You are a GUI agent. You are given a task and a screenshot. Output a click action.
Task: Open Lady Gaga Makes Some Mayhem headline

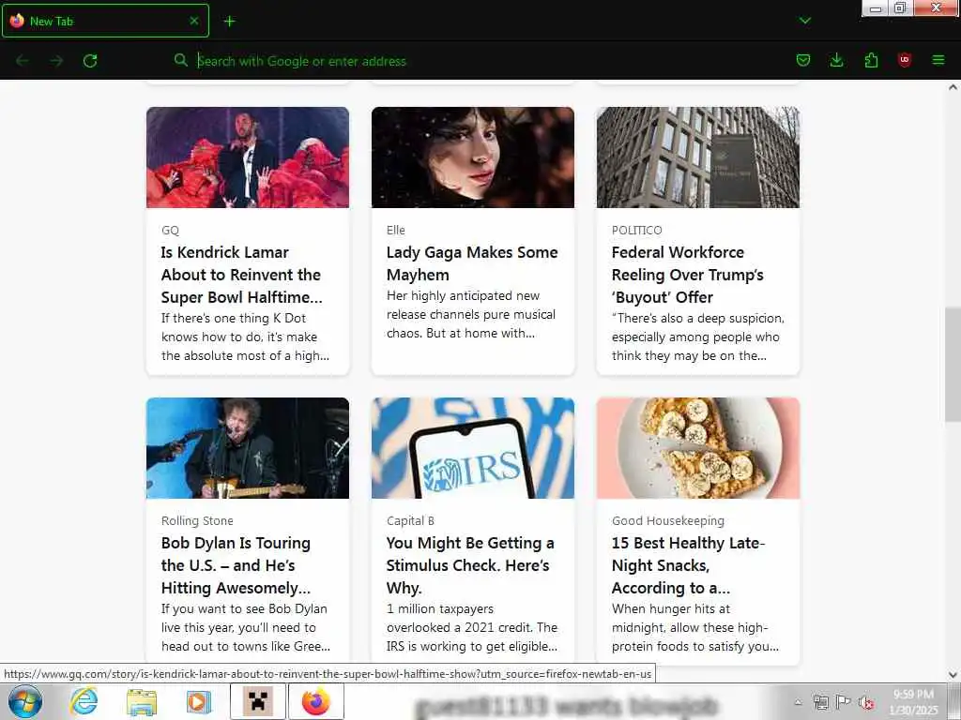(x=472, y=263)
